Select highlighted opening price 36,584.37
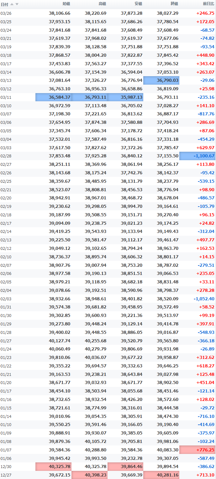 tap(54, 97)
